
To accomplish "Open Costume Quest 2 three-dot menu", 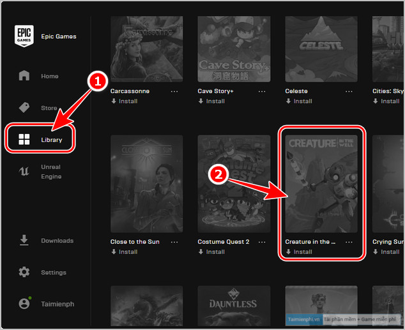I will [x=262, y=242].
